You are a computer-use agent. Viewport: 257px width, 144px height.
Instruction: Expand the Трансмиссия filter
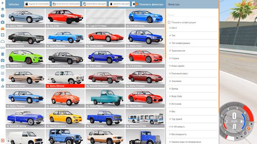(x=192, y=51)
